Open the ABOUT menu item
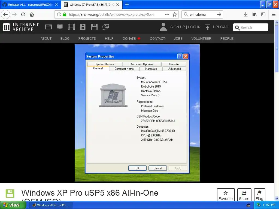 [46, 39]
